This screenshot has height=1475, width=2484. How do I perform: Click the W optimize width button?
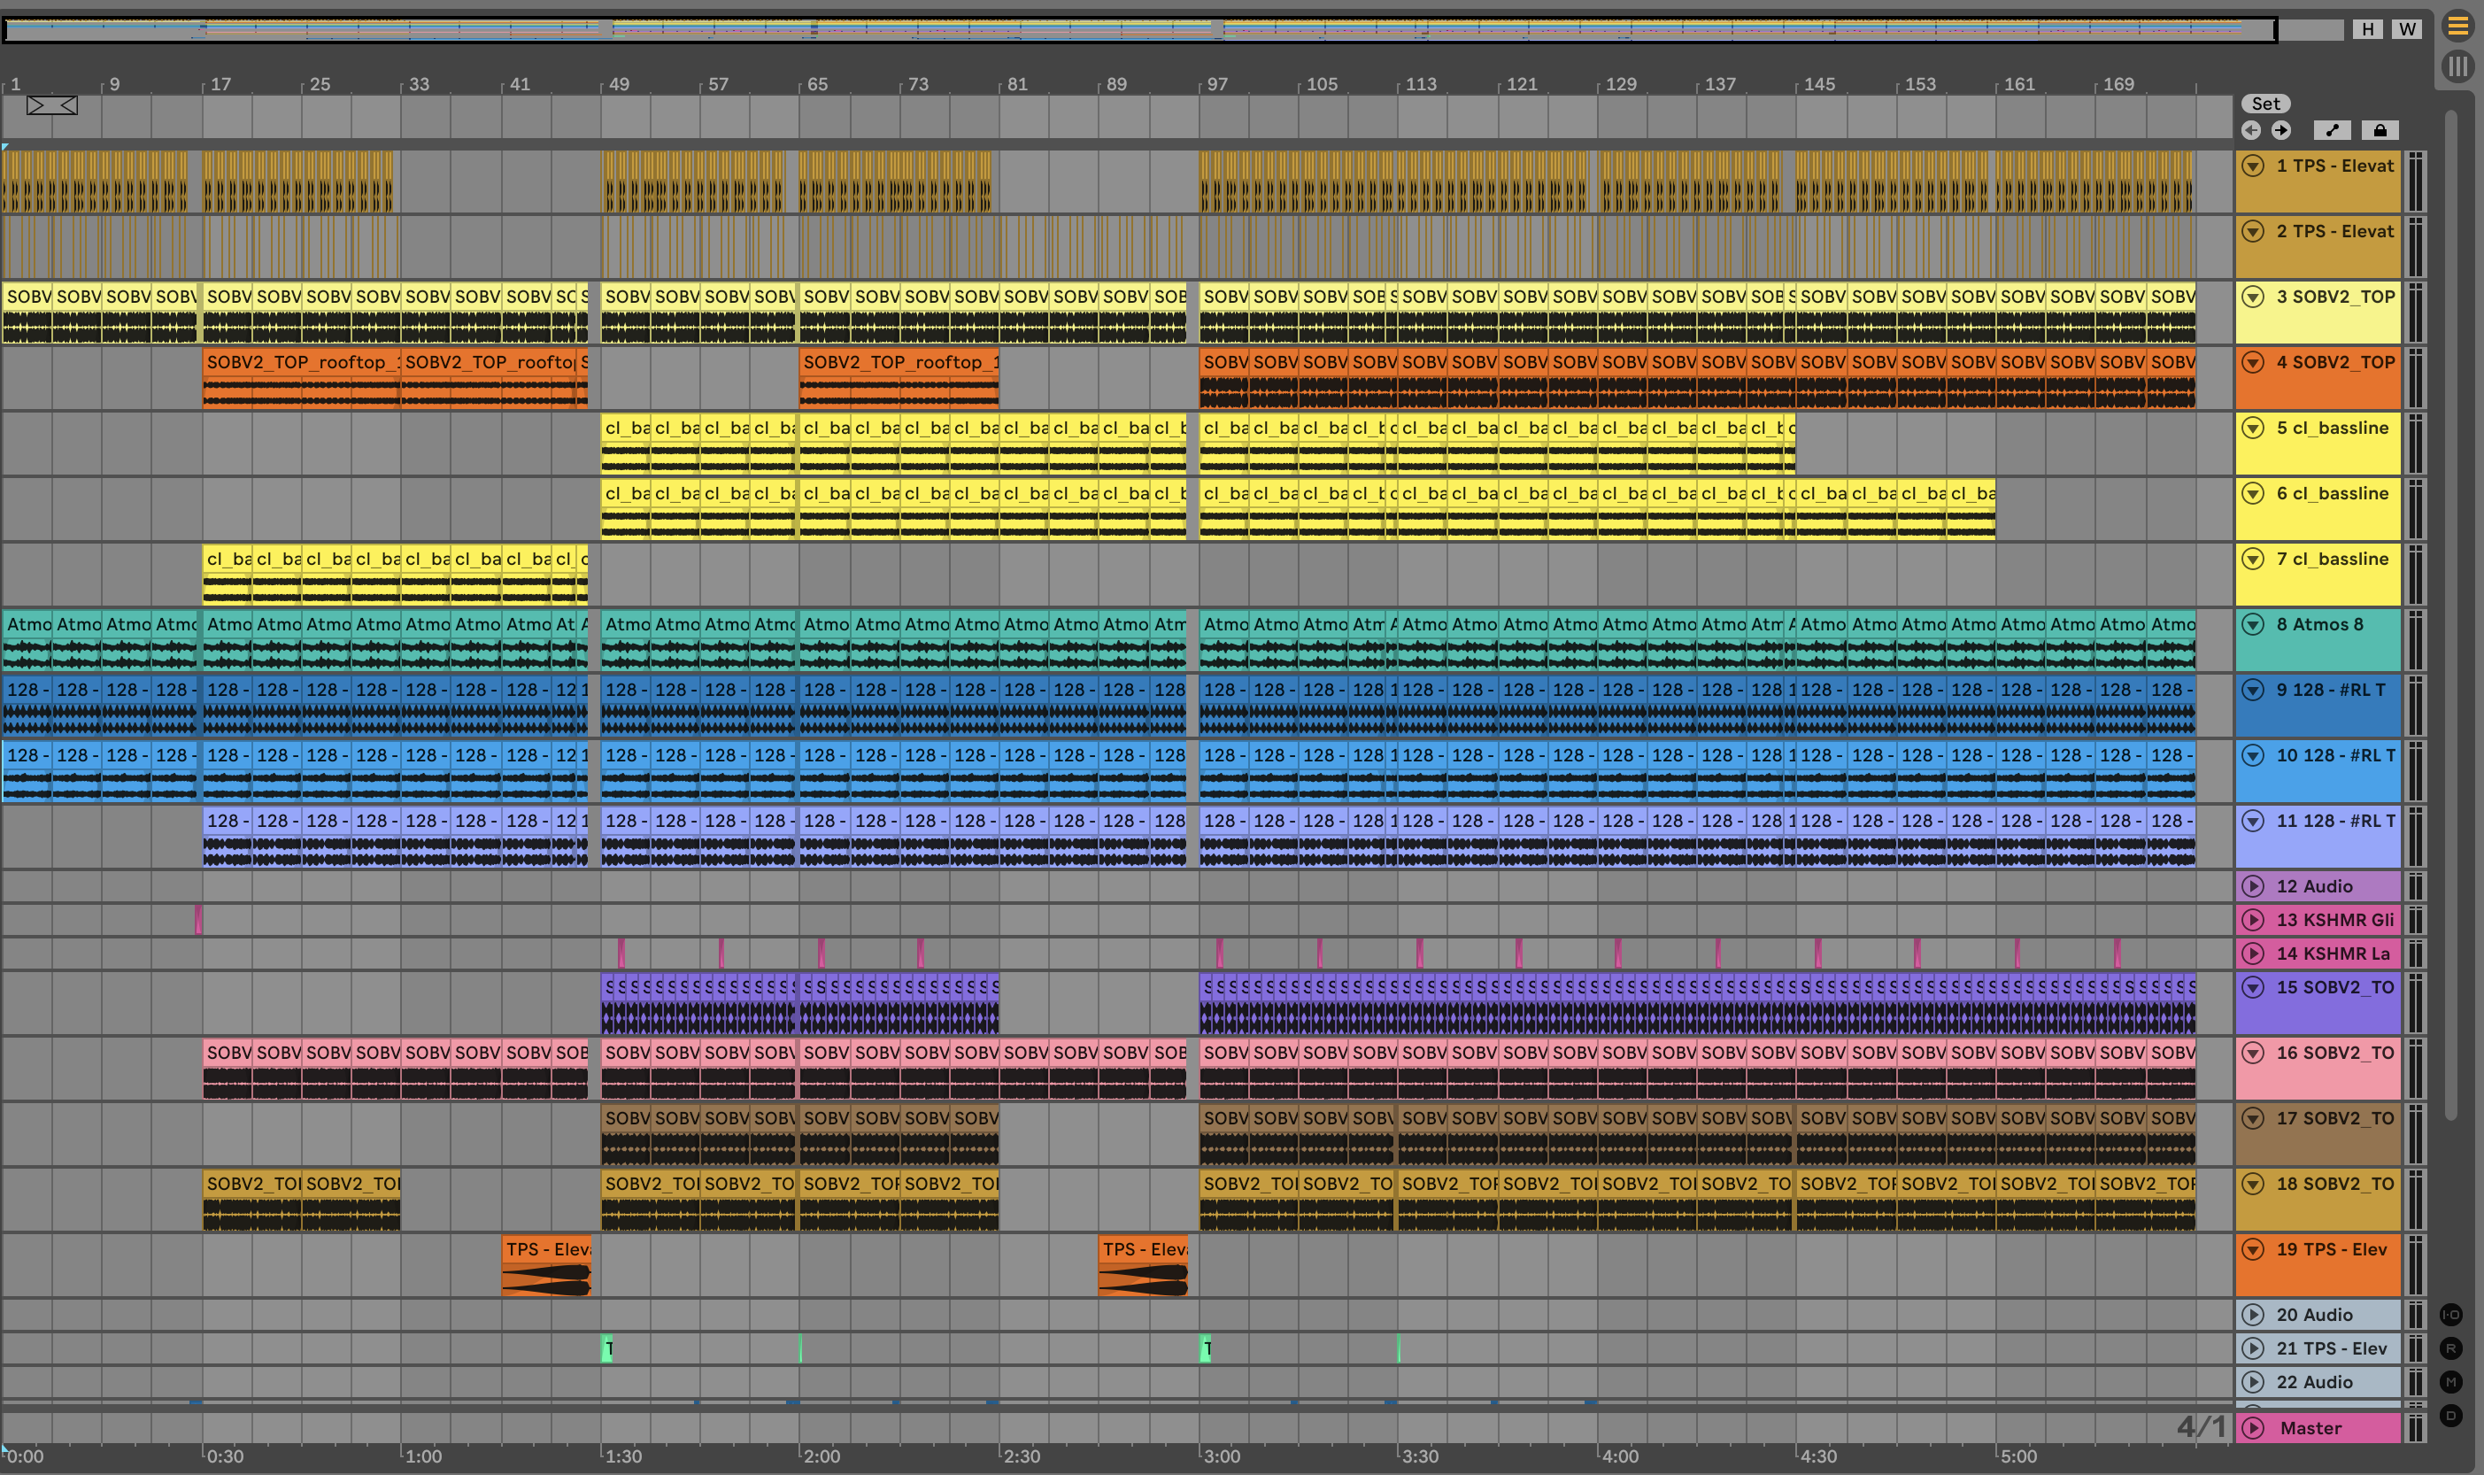click(x=2406, y=29)
